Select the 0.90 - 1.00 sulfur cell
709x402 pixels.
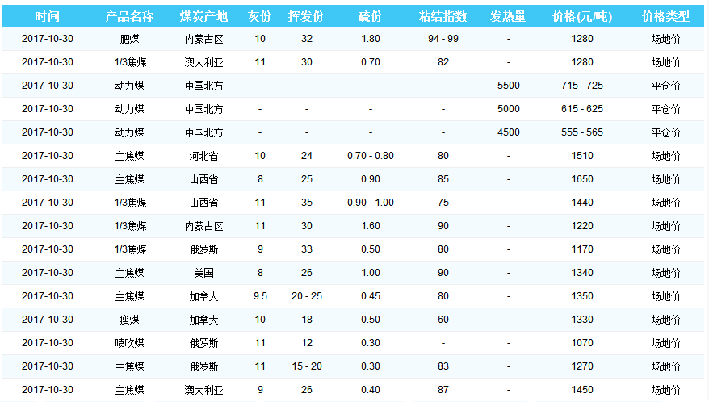pyautogui.click(x=370, y=203)
